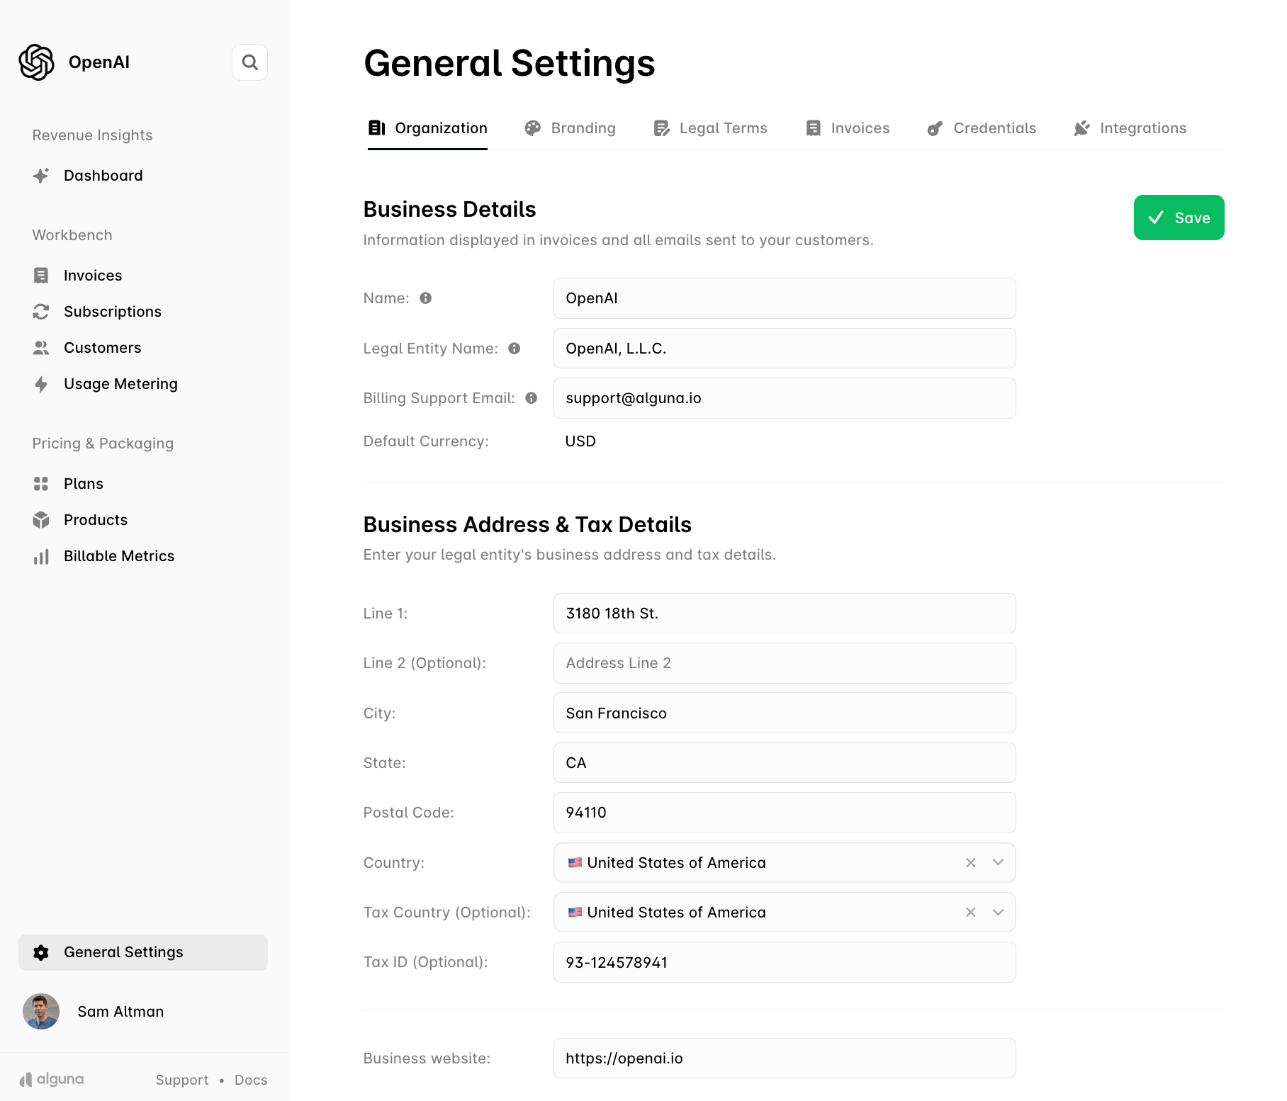Click the Sam Altman user name
Viewport: 1287px width, 1101px height.
(x=120, y=1012)
